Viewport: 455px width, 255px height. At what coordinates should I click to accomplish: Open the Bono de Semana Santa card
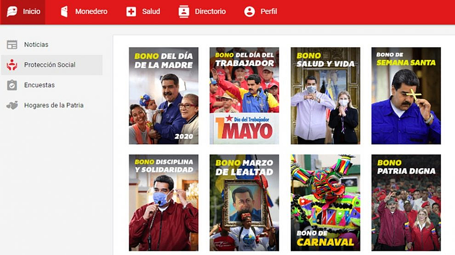(x=406, y=96)
